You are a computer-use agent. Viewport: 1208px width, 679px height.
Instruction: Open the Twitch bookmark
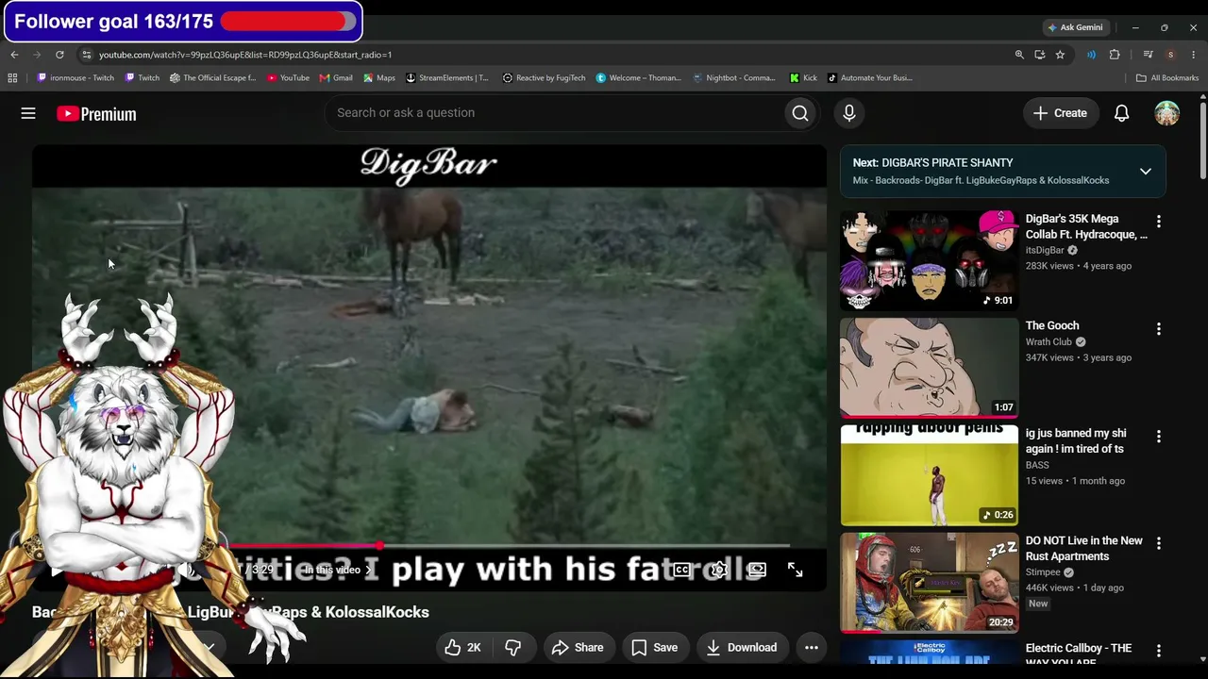(x=143, y=78)
